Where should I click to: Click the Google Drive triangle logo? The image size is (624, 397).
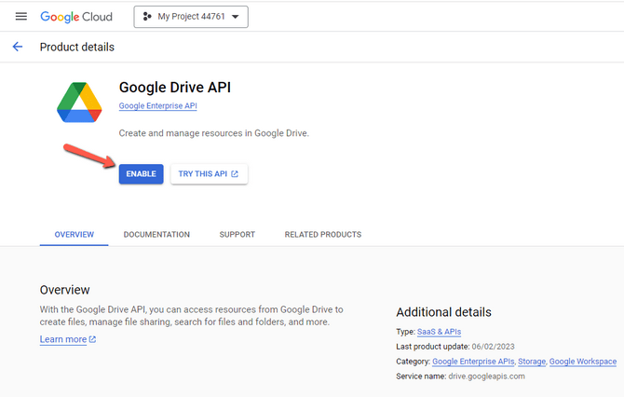point(79,103)
